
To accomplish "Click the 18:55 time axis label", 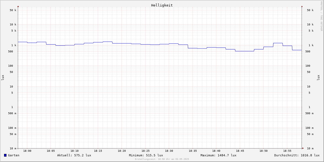I will pyautogui.click(x=287, y=151).
